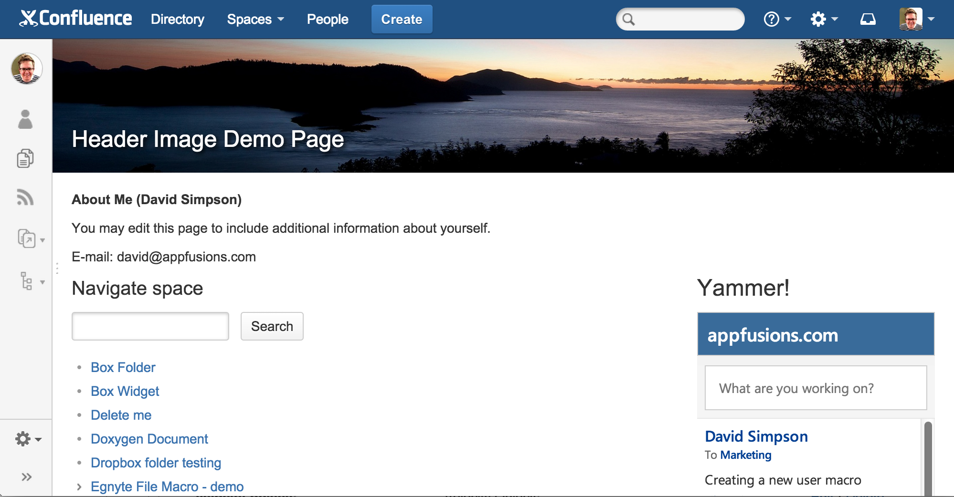Open the user profile avatar menu in header
954x497 pixels.
point(916,19)
